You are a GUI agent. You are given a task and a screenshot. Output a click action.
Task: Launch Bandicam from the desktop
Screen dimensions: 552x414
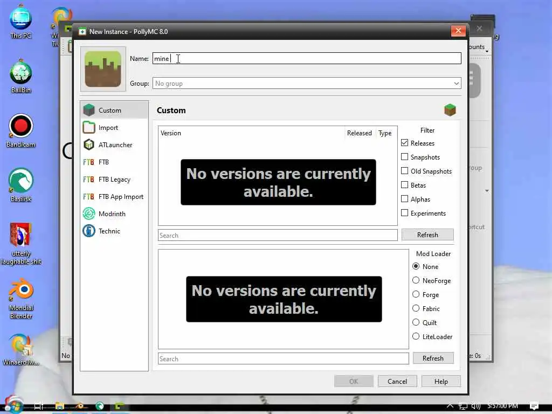(21, 131)
